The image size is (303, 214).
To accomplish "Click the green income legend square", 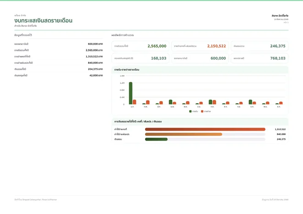I will (191, 111).
